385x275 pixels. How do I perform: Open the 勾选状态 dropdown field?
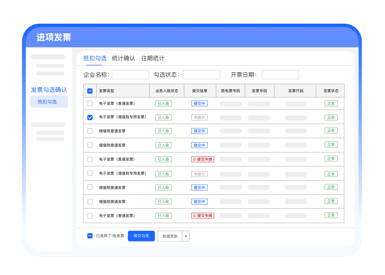point(202,75)
